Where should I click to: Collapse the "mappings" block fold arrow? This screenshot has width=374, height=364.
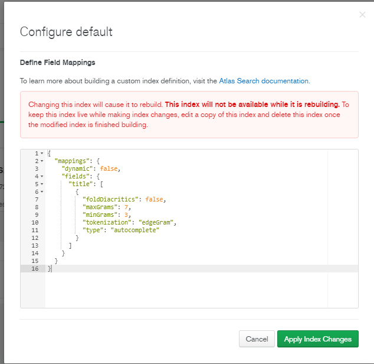point(41,161)
